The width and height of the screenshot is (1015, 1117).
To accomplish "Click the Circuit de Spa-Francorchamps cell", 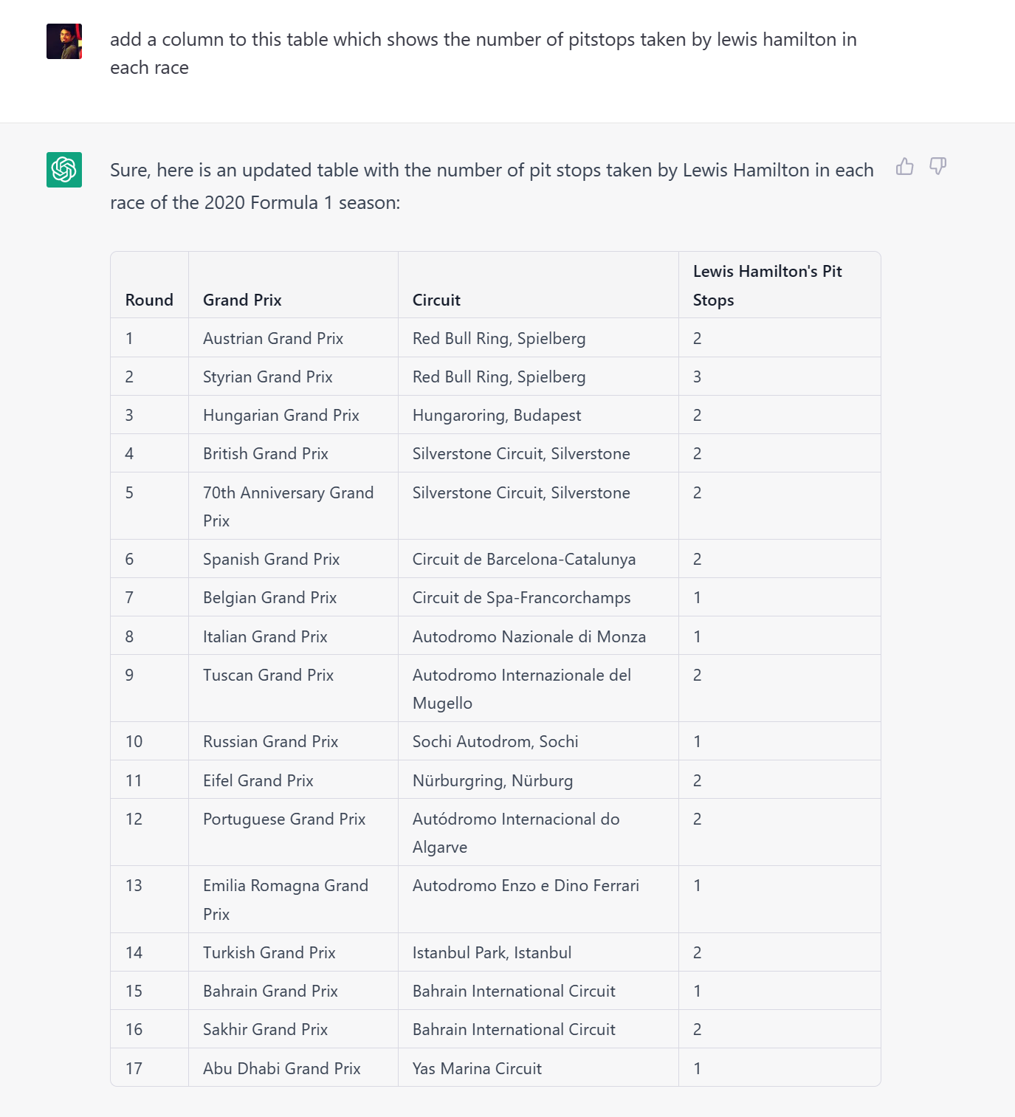I will point(521,597).
